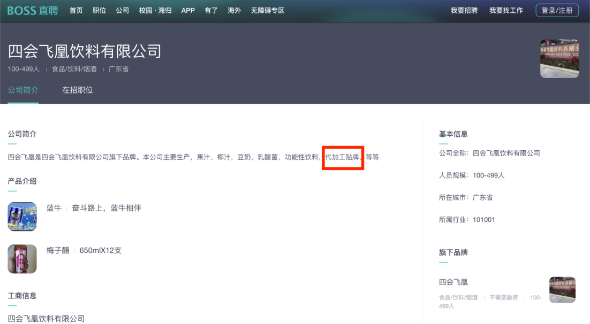The width and height of the screenshot is (590, 324).
Task: Navigate to 海外 section
Action: [235, 11]
